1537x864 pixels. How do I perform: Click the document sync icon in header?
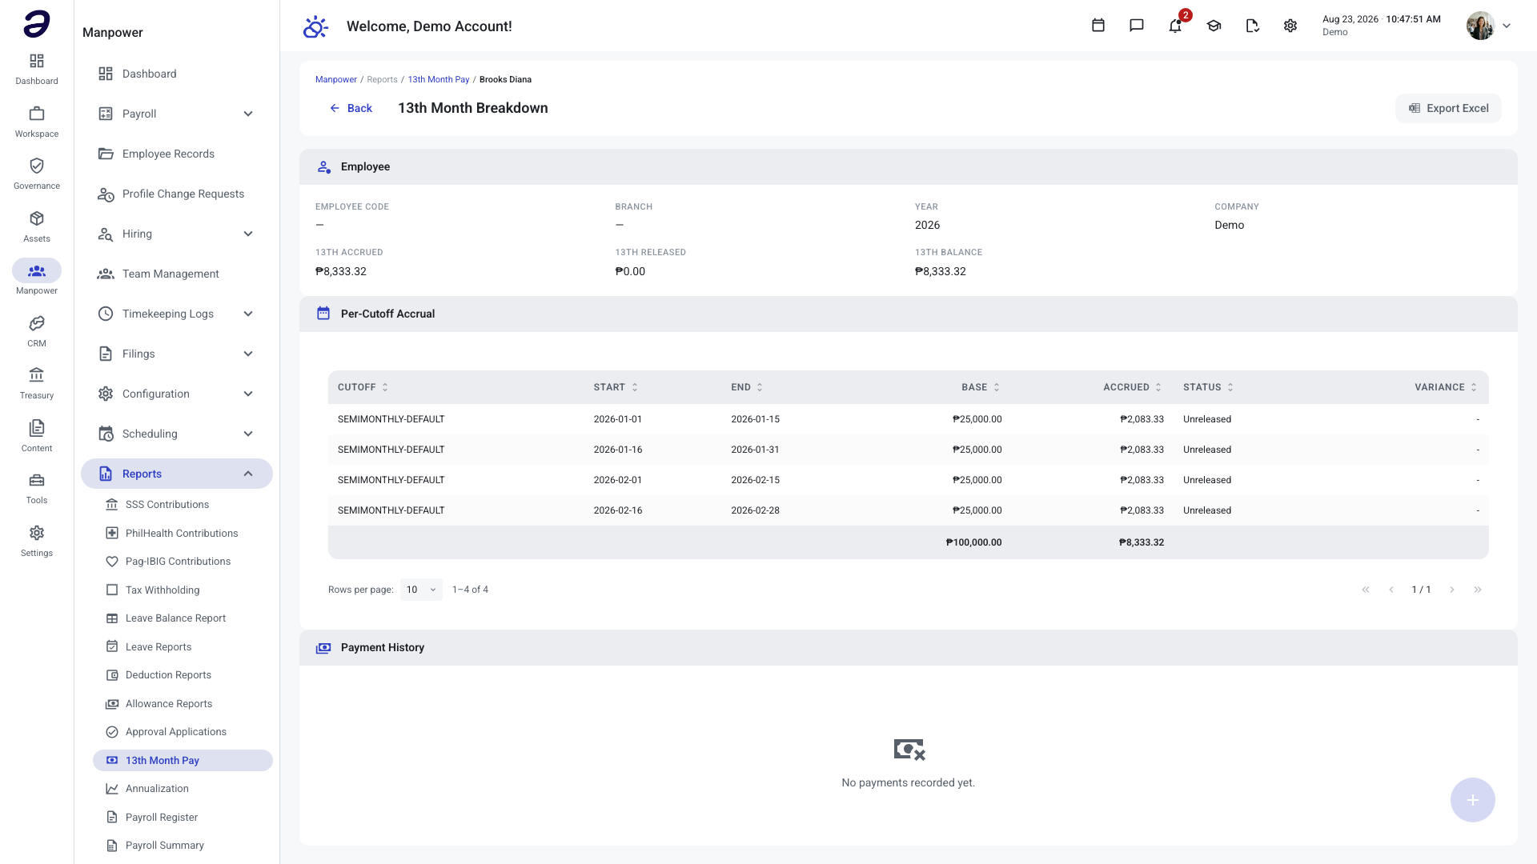tap(1252, 26)
